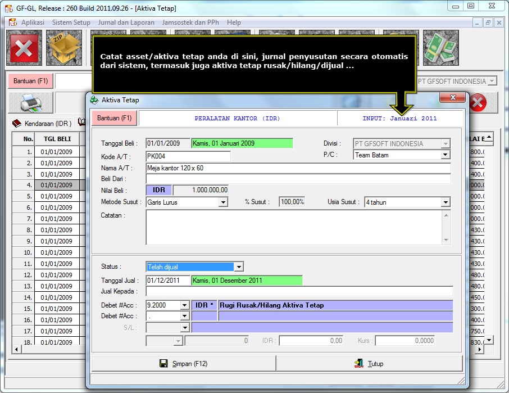Click PERALATAN KANTOR (IDR) heading
The width and height of the screenshot is (509, 393).
tap(237, 118)
